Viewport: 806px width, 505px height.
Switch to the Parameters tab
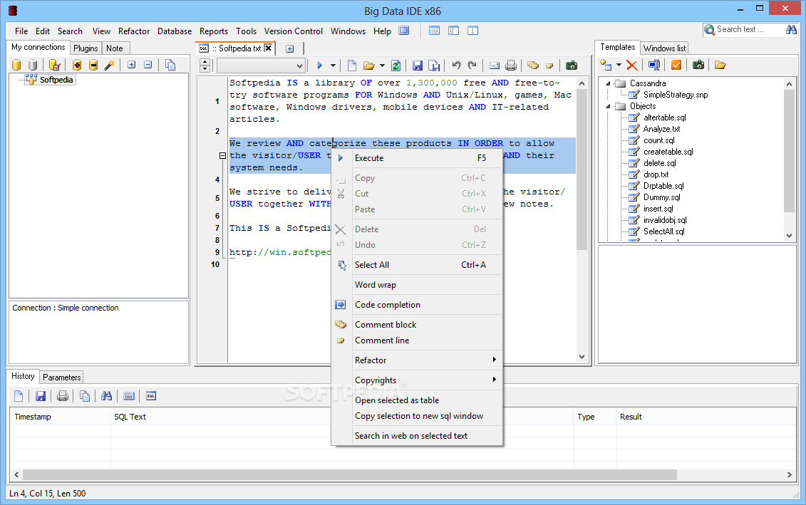[62, 377]
